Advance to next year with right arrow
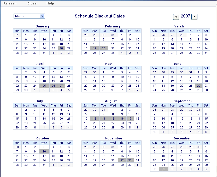217x177 pixels. tap(194, 17)
